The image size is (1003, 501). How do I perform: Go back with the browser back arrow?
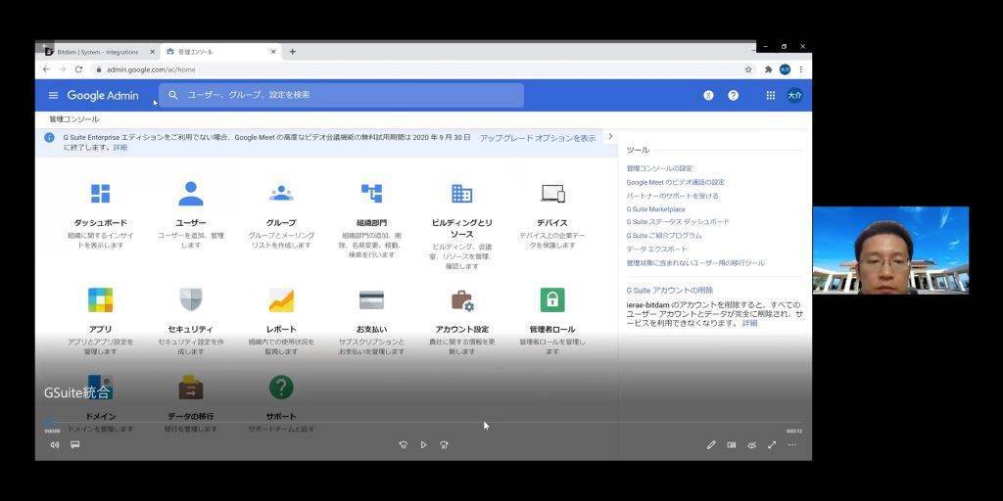pos(46,69)
